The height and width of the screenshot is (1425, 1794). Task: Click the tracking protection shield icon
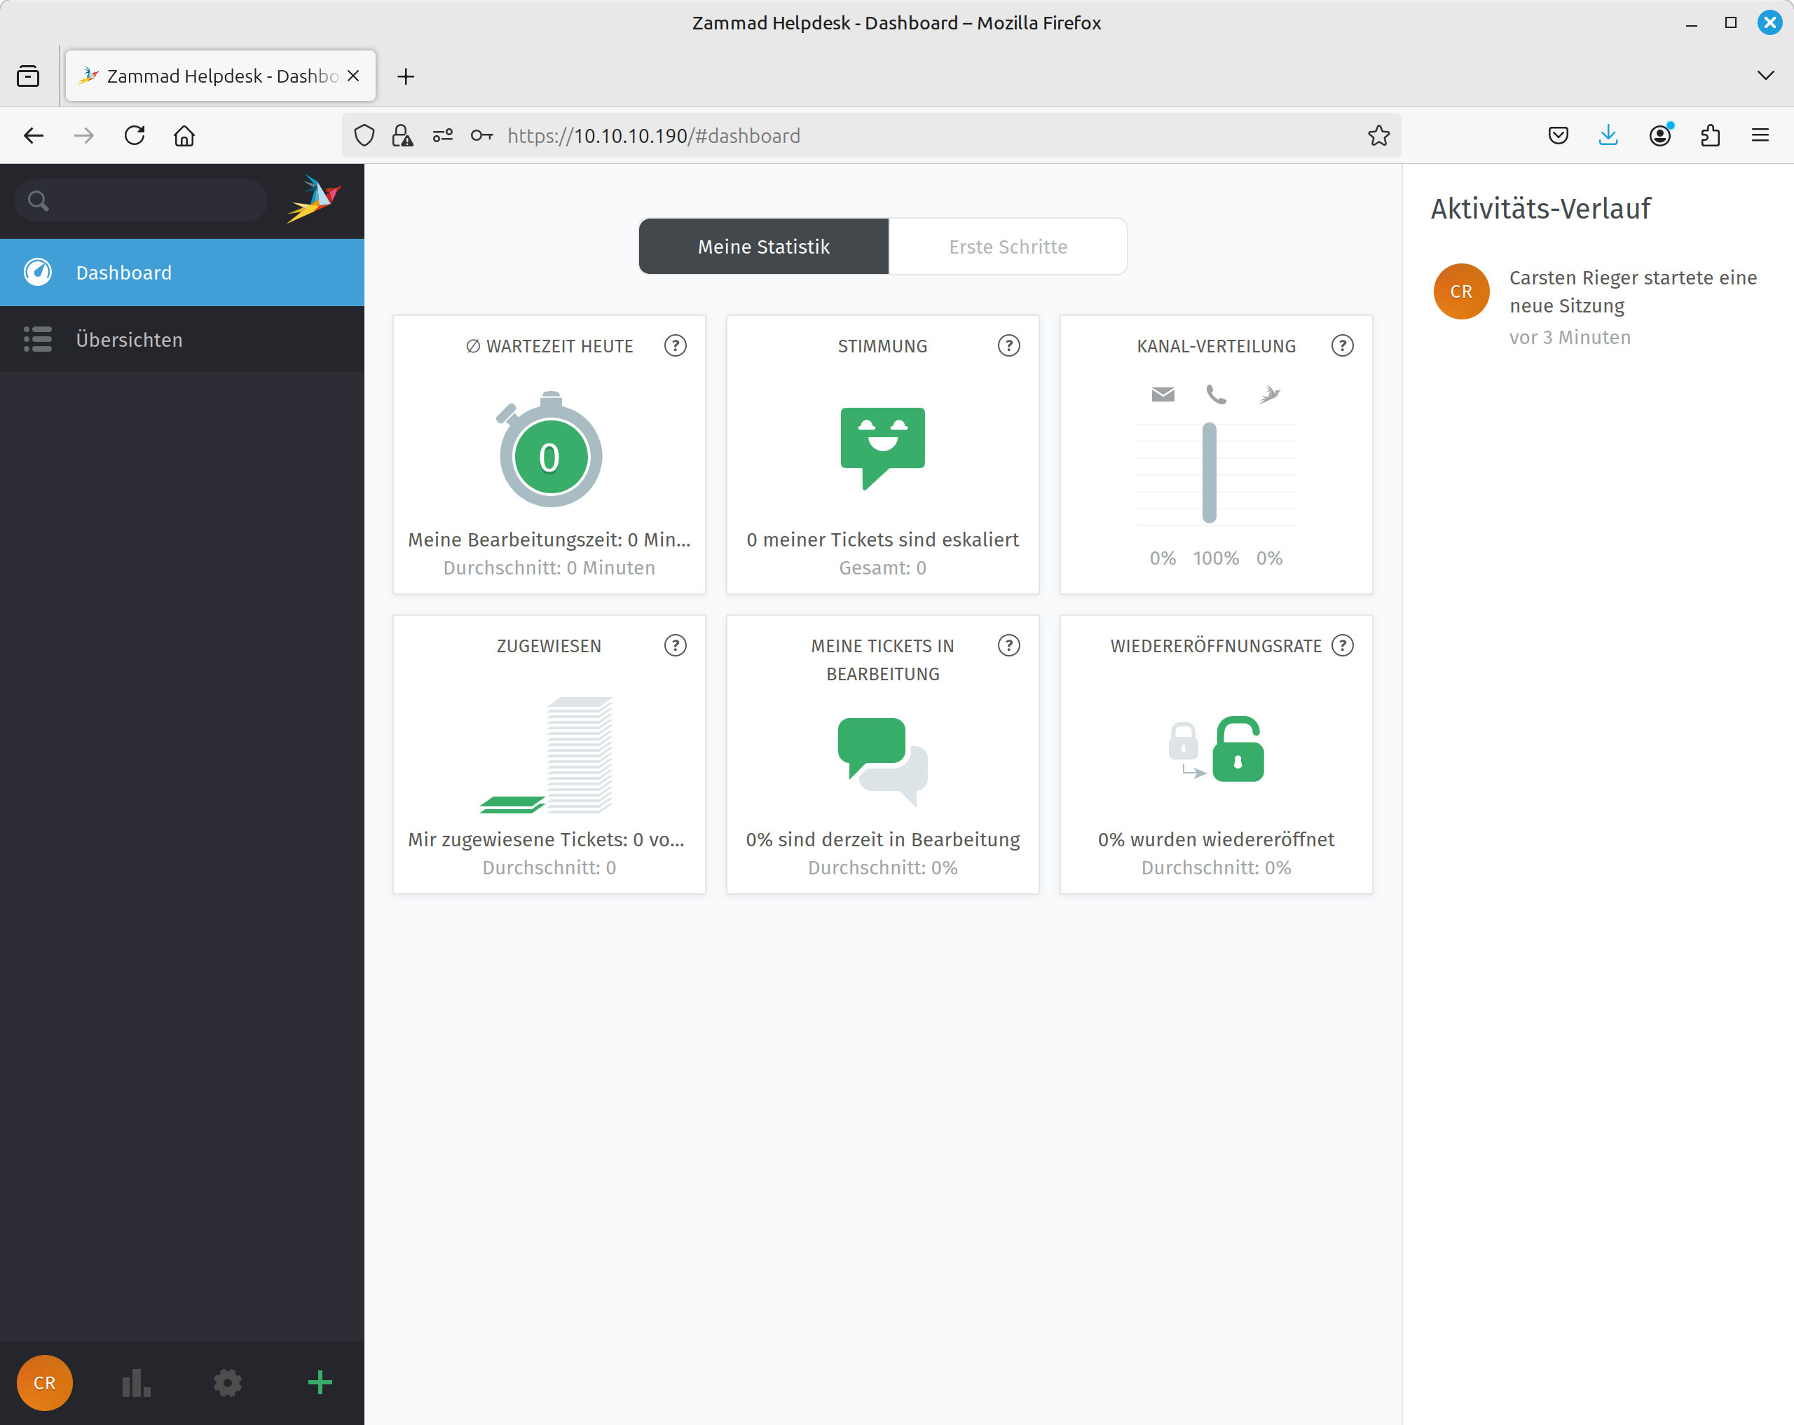[x=364, y=136]
